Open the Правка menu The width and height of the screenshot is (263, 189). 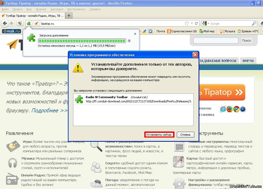18,9
